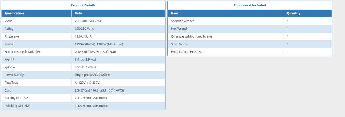Select the Plug Type row label

[11, 83]
